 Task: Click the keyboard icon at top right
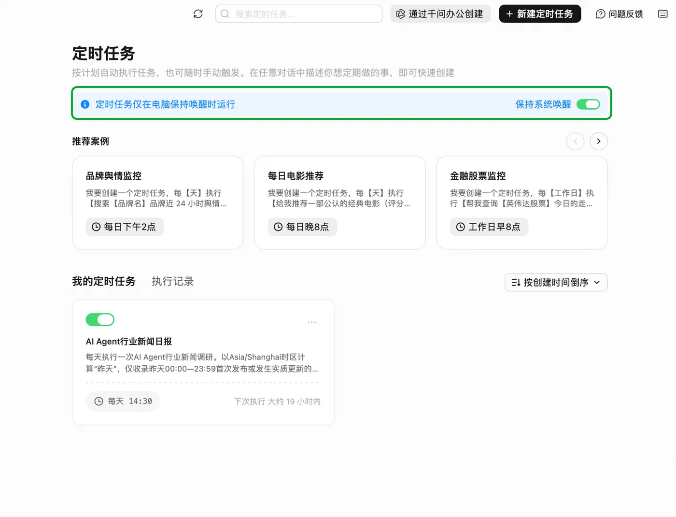(663, 14)
